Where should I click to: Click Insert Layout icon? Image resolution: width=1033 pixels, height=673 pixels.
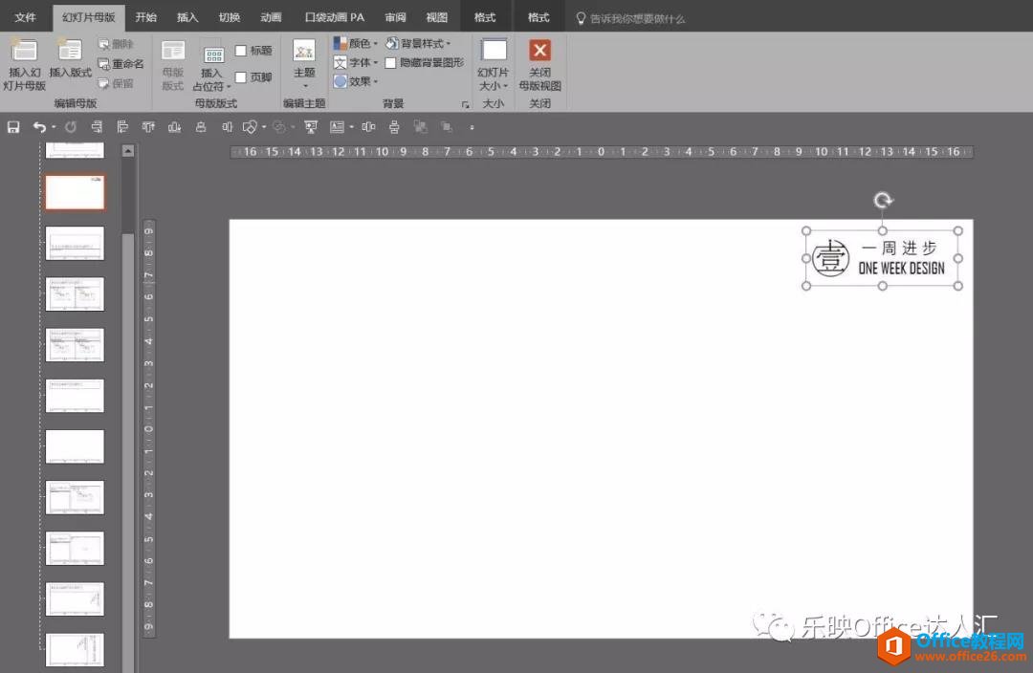tap(69, 62)
